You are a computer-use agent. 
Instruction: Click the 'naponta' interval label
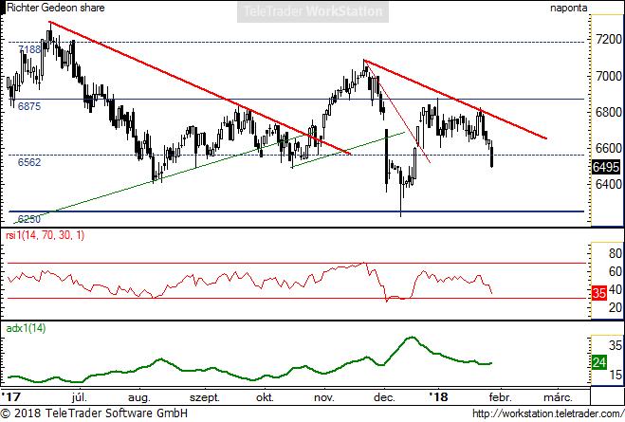[x=568, y=8]
